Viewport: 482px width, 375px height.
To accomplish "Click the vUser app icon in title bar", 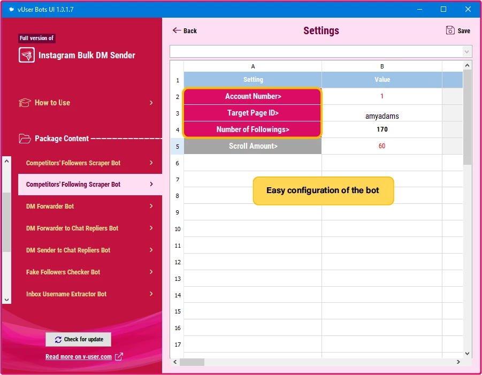I will [12, 9].
